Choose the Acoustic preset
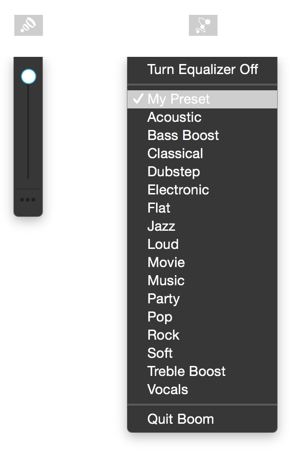 pos(202,118)
